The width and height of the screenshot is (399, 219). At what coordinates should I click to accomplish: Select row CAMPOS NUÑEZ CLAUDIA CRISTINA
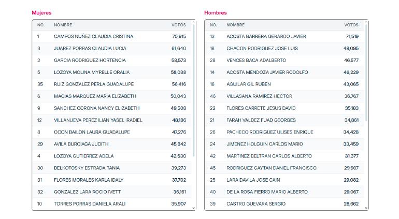coord(112,36)
